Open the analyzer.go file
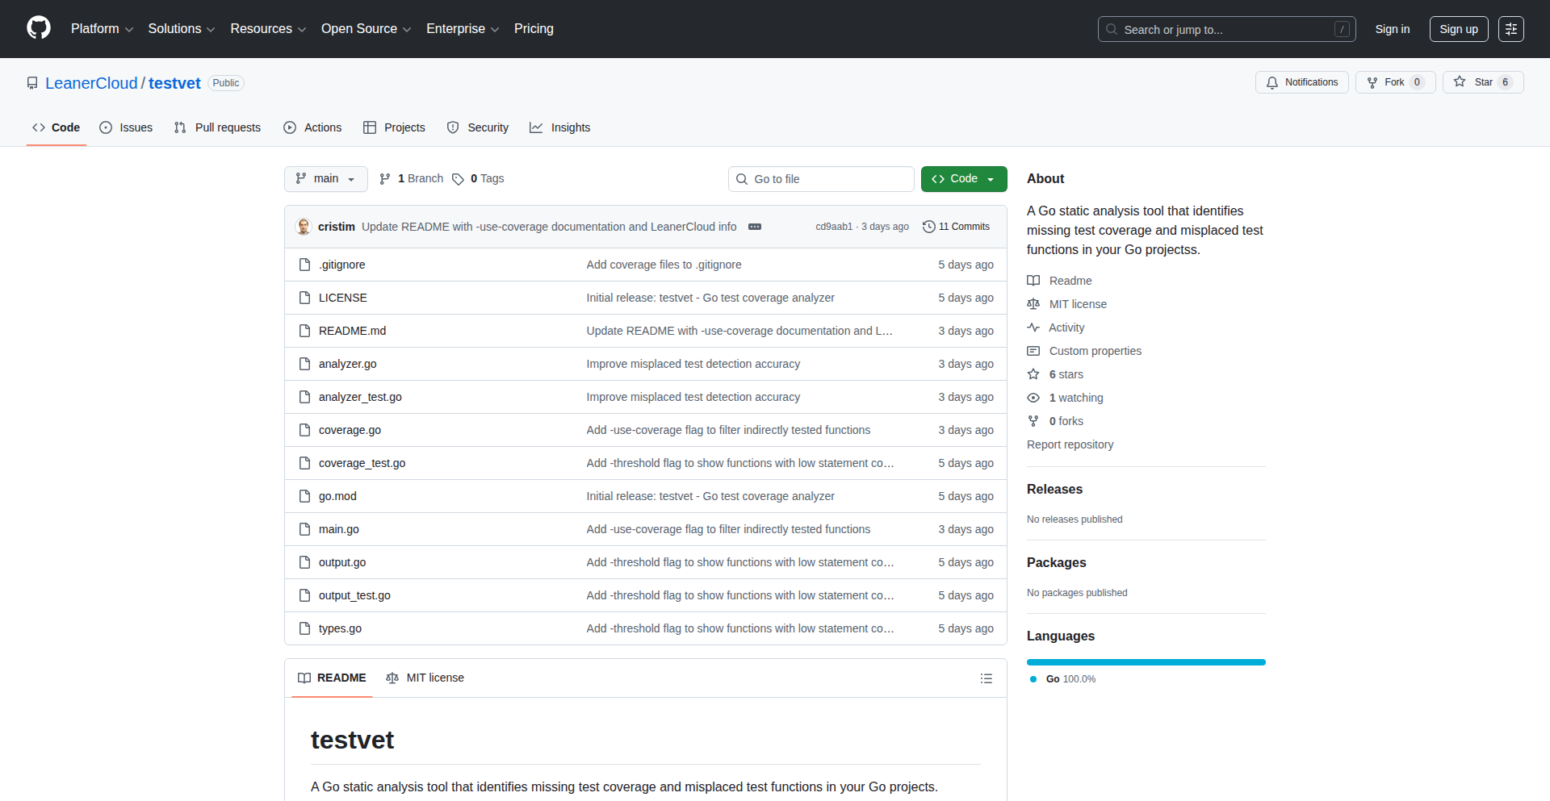 347,364
